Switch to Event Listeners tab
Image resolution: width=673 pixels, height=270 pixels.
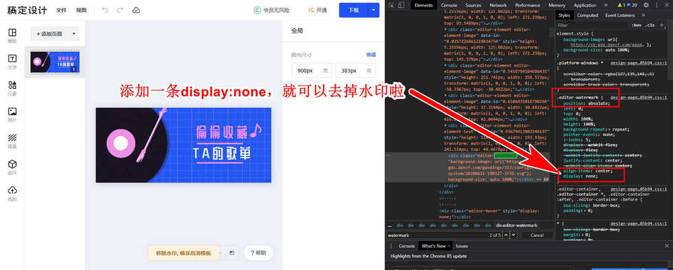pyautogui.click(x=620, y=15)
